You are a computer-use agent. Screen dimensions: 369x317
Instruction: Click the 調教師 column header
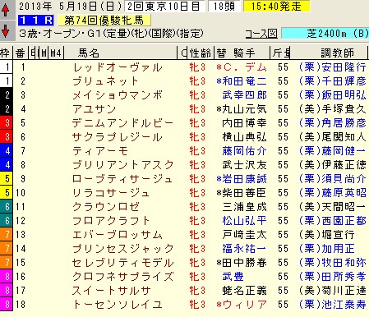pyautogui.click(x=337, y=53)
